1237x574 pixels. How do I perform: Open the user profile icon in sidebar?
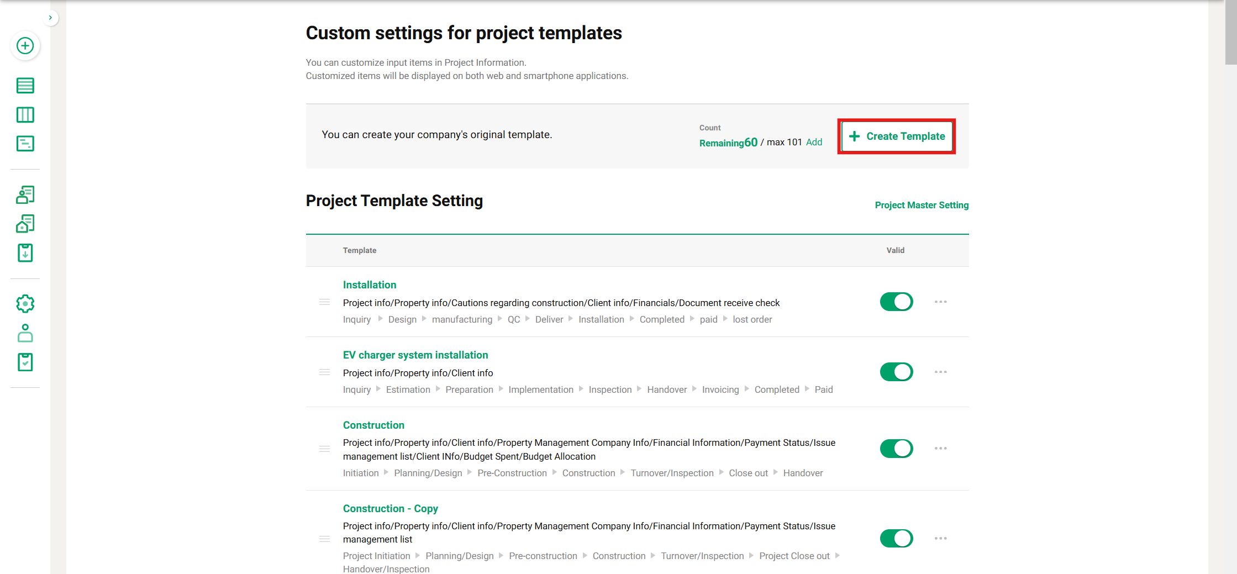pos(25,333)
